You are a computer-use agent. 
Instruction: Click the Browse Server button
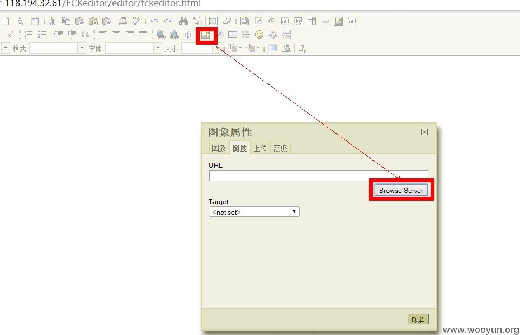tap(401, 190)
